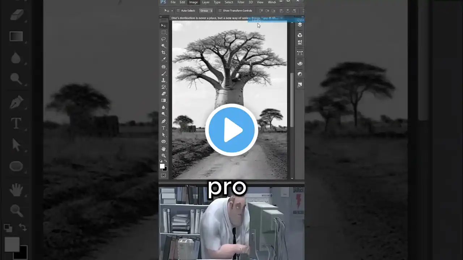Click the Photoshop Ps logo

point(163,2)
